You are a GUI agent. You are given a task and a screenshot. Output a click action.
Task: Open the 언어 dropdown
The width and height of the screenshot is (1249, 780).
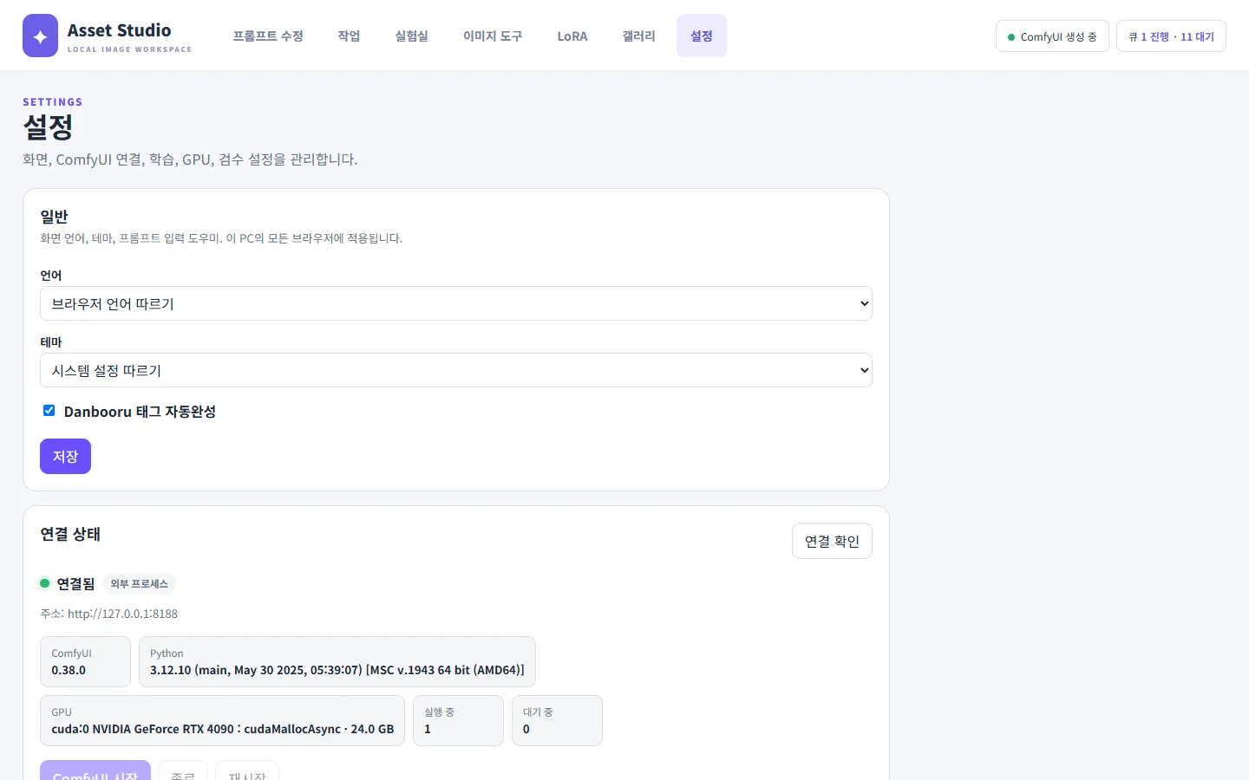pos(456,303)
